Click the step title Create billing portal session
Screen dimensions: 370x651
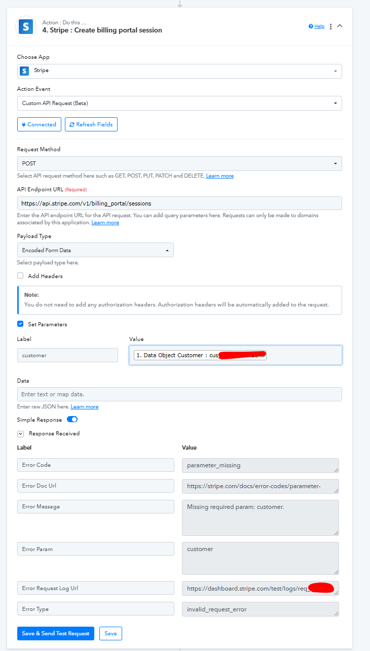102,30
